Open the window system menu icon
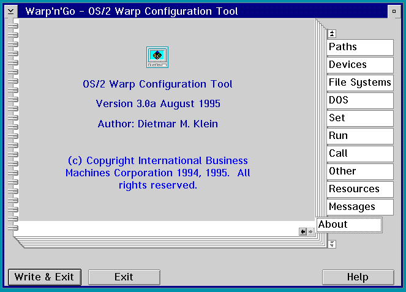The image size is (406, 292). click(11, 12)
